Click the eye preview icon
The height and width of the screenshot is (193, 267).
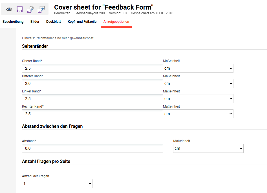[x=9, y=9]
